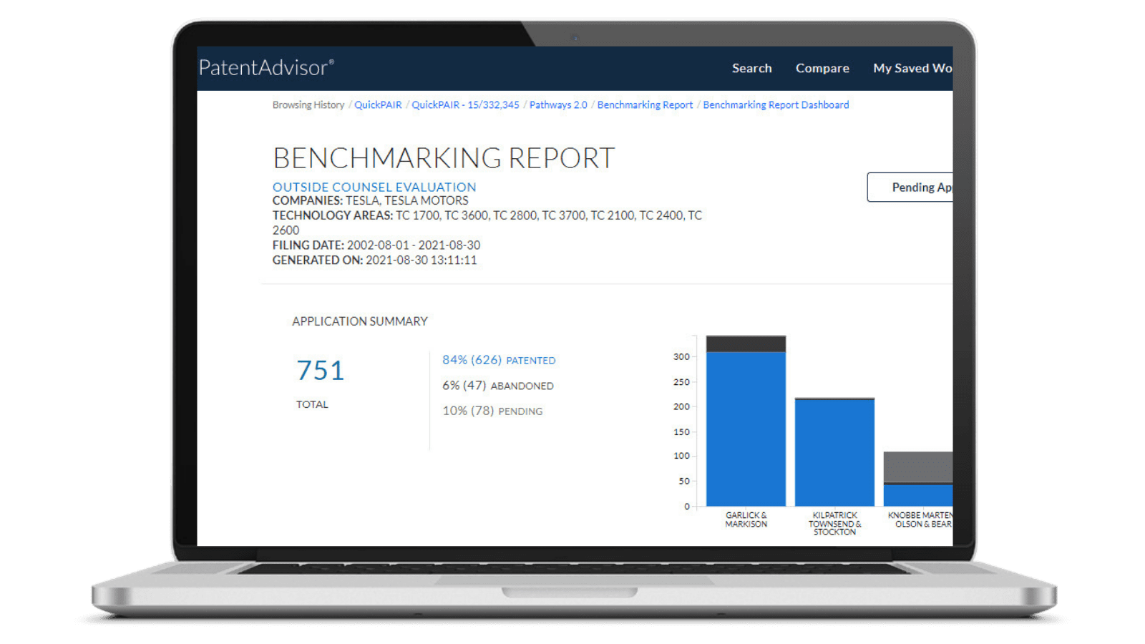Click the PatentAdvisor logo
This screenshot has width=1145, height=644.
(x=266, y=67)
